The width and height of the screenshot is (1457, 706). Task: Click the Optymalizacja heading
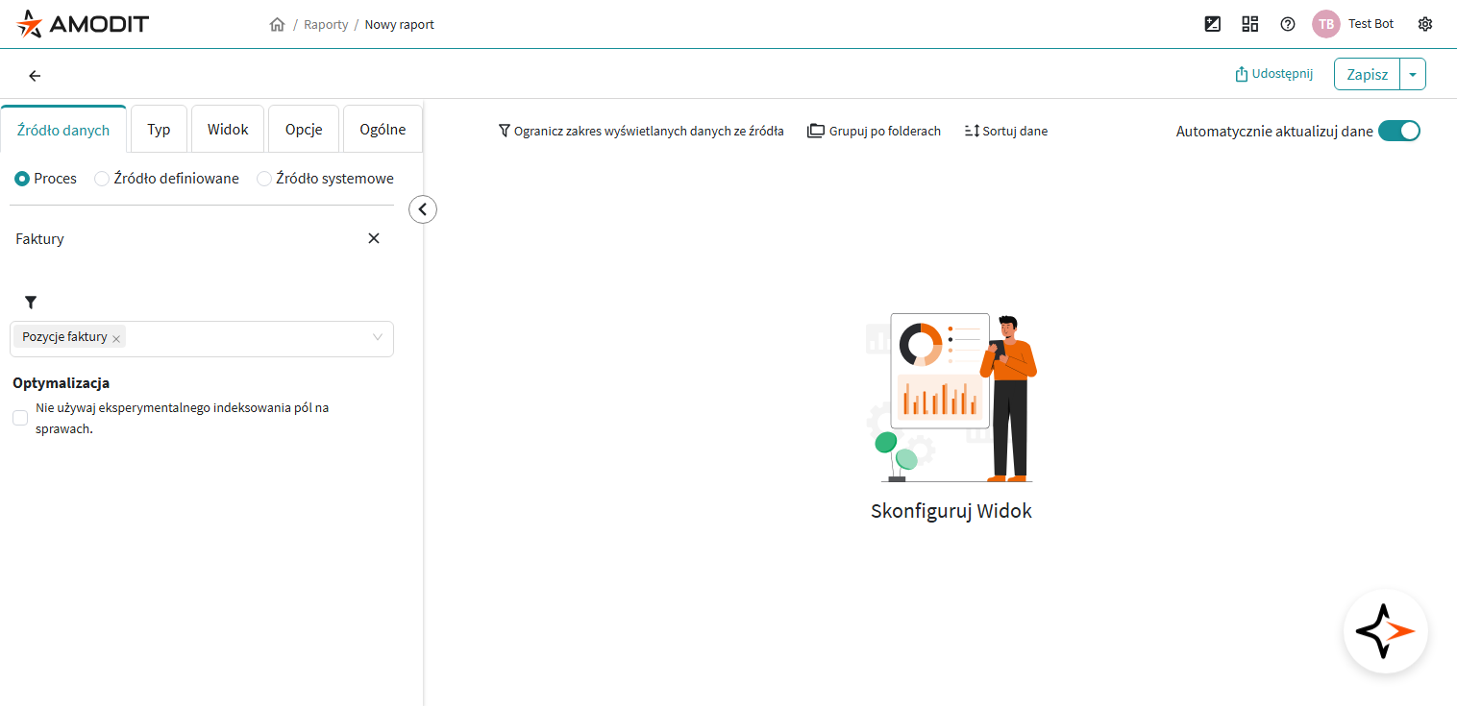(x=62, y=382)
